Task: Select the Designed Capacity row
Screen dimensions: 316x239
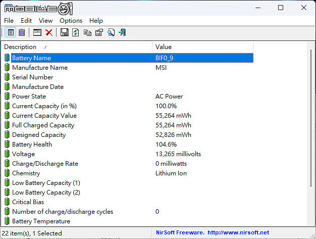Action: click(129, 135)
